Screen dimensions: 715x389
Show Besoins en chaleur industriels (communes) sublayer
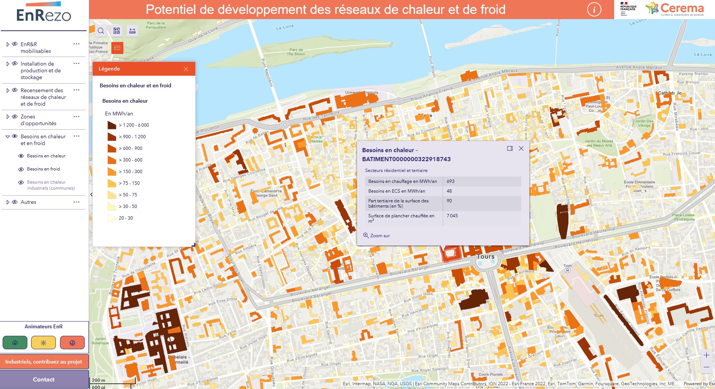click(21, 183)
